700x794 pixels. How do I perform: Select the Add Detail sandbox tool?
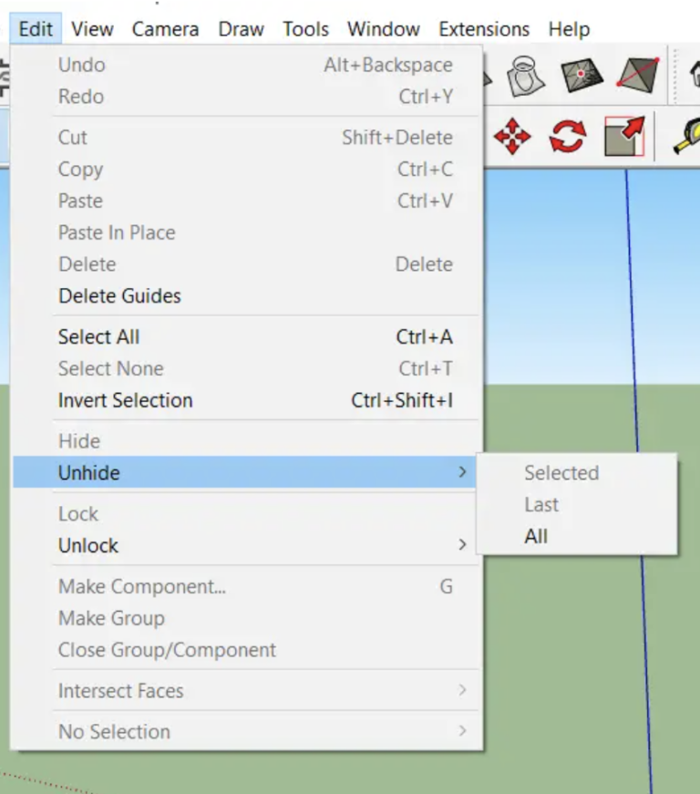[x=583, y=75]
